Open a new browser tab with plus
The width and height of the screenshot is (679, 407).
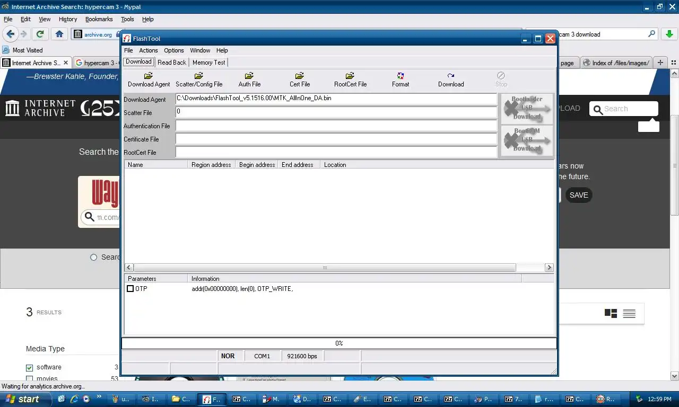point(660,63)
